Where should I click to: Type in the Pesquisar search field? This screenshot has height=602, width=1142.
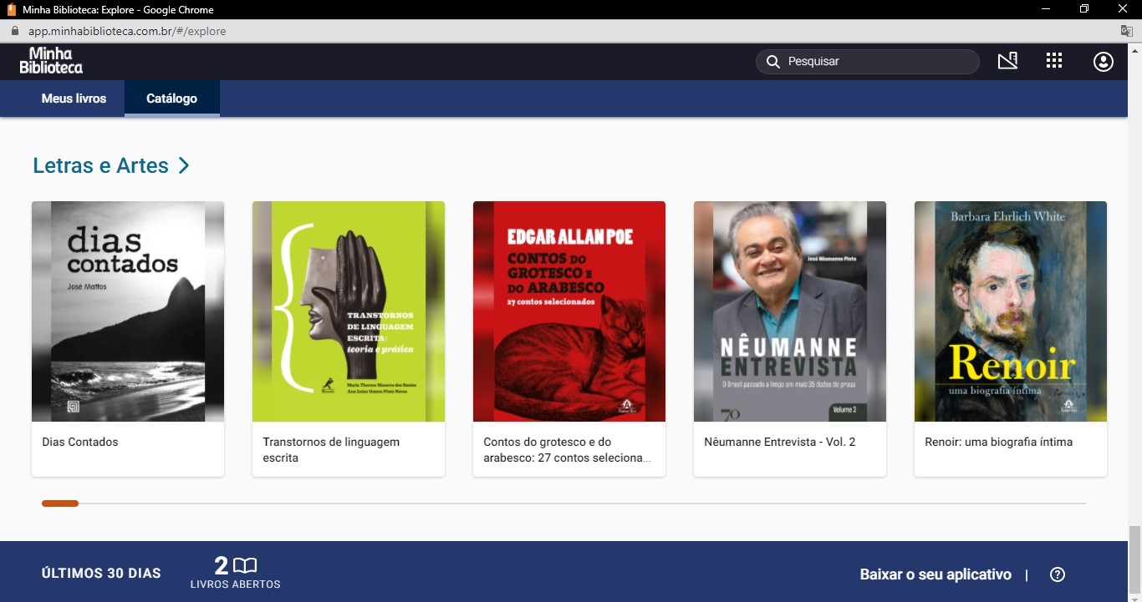(878, 62)
